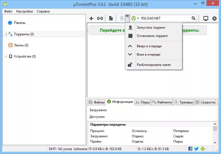Switch to the Рейтинги tab

[x=162, y=102]
